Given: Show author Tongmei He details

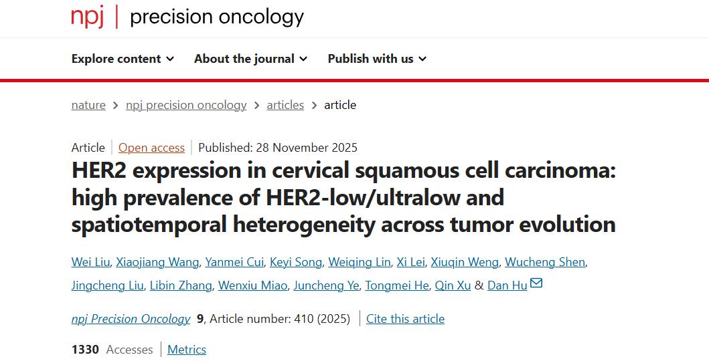Looking at the screenshot, I should pos(396,285).
